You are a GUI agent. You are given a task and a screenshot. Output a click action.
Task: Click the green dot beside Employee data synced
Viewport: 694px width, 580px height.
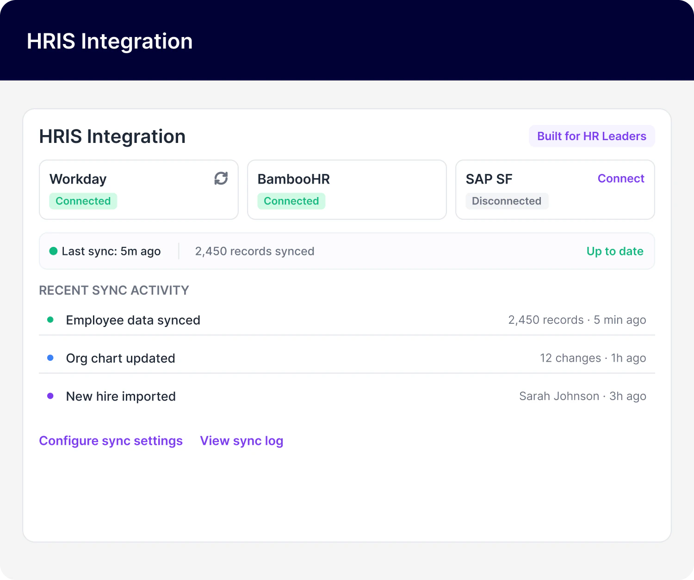[50, 320]
